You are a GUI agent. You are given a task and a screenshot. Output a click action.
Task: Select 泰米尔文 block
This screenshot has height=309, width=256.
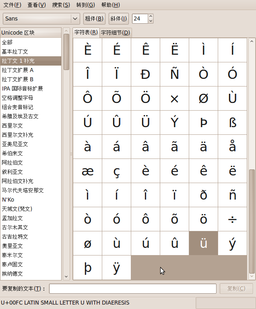pyautogui.click(x=31, y=255)
